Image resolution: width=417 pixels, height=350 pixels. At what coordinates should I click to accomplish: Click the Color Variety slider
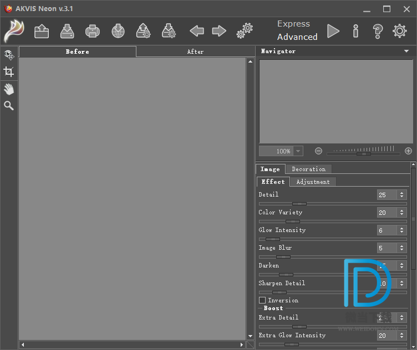(x=293, y=222)
